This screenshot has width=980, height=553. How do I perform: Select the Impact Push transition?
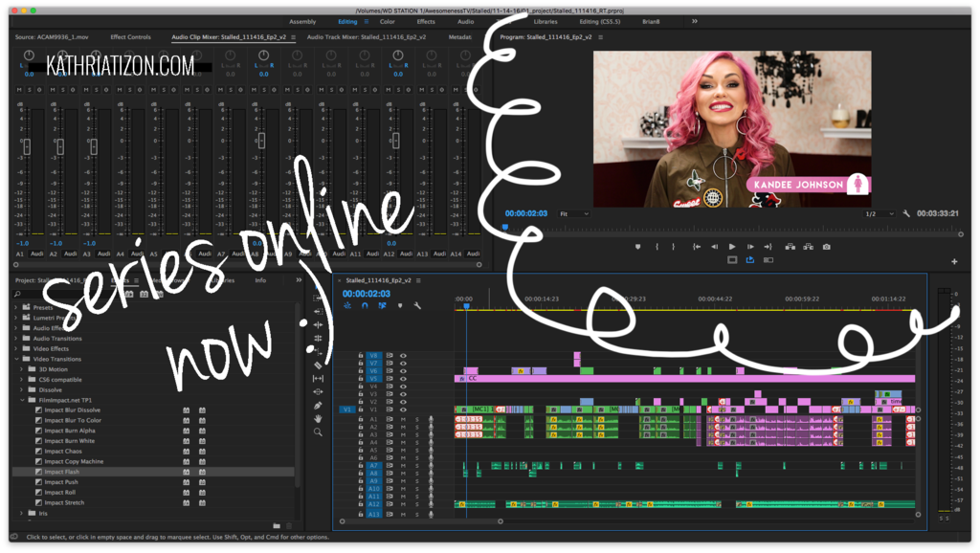(63, 482)
